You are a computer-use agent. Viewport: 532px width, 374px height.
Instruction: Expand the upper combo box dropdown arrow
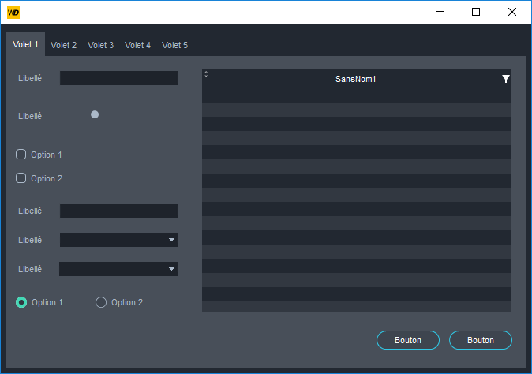tap(171, 240)
